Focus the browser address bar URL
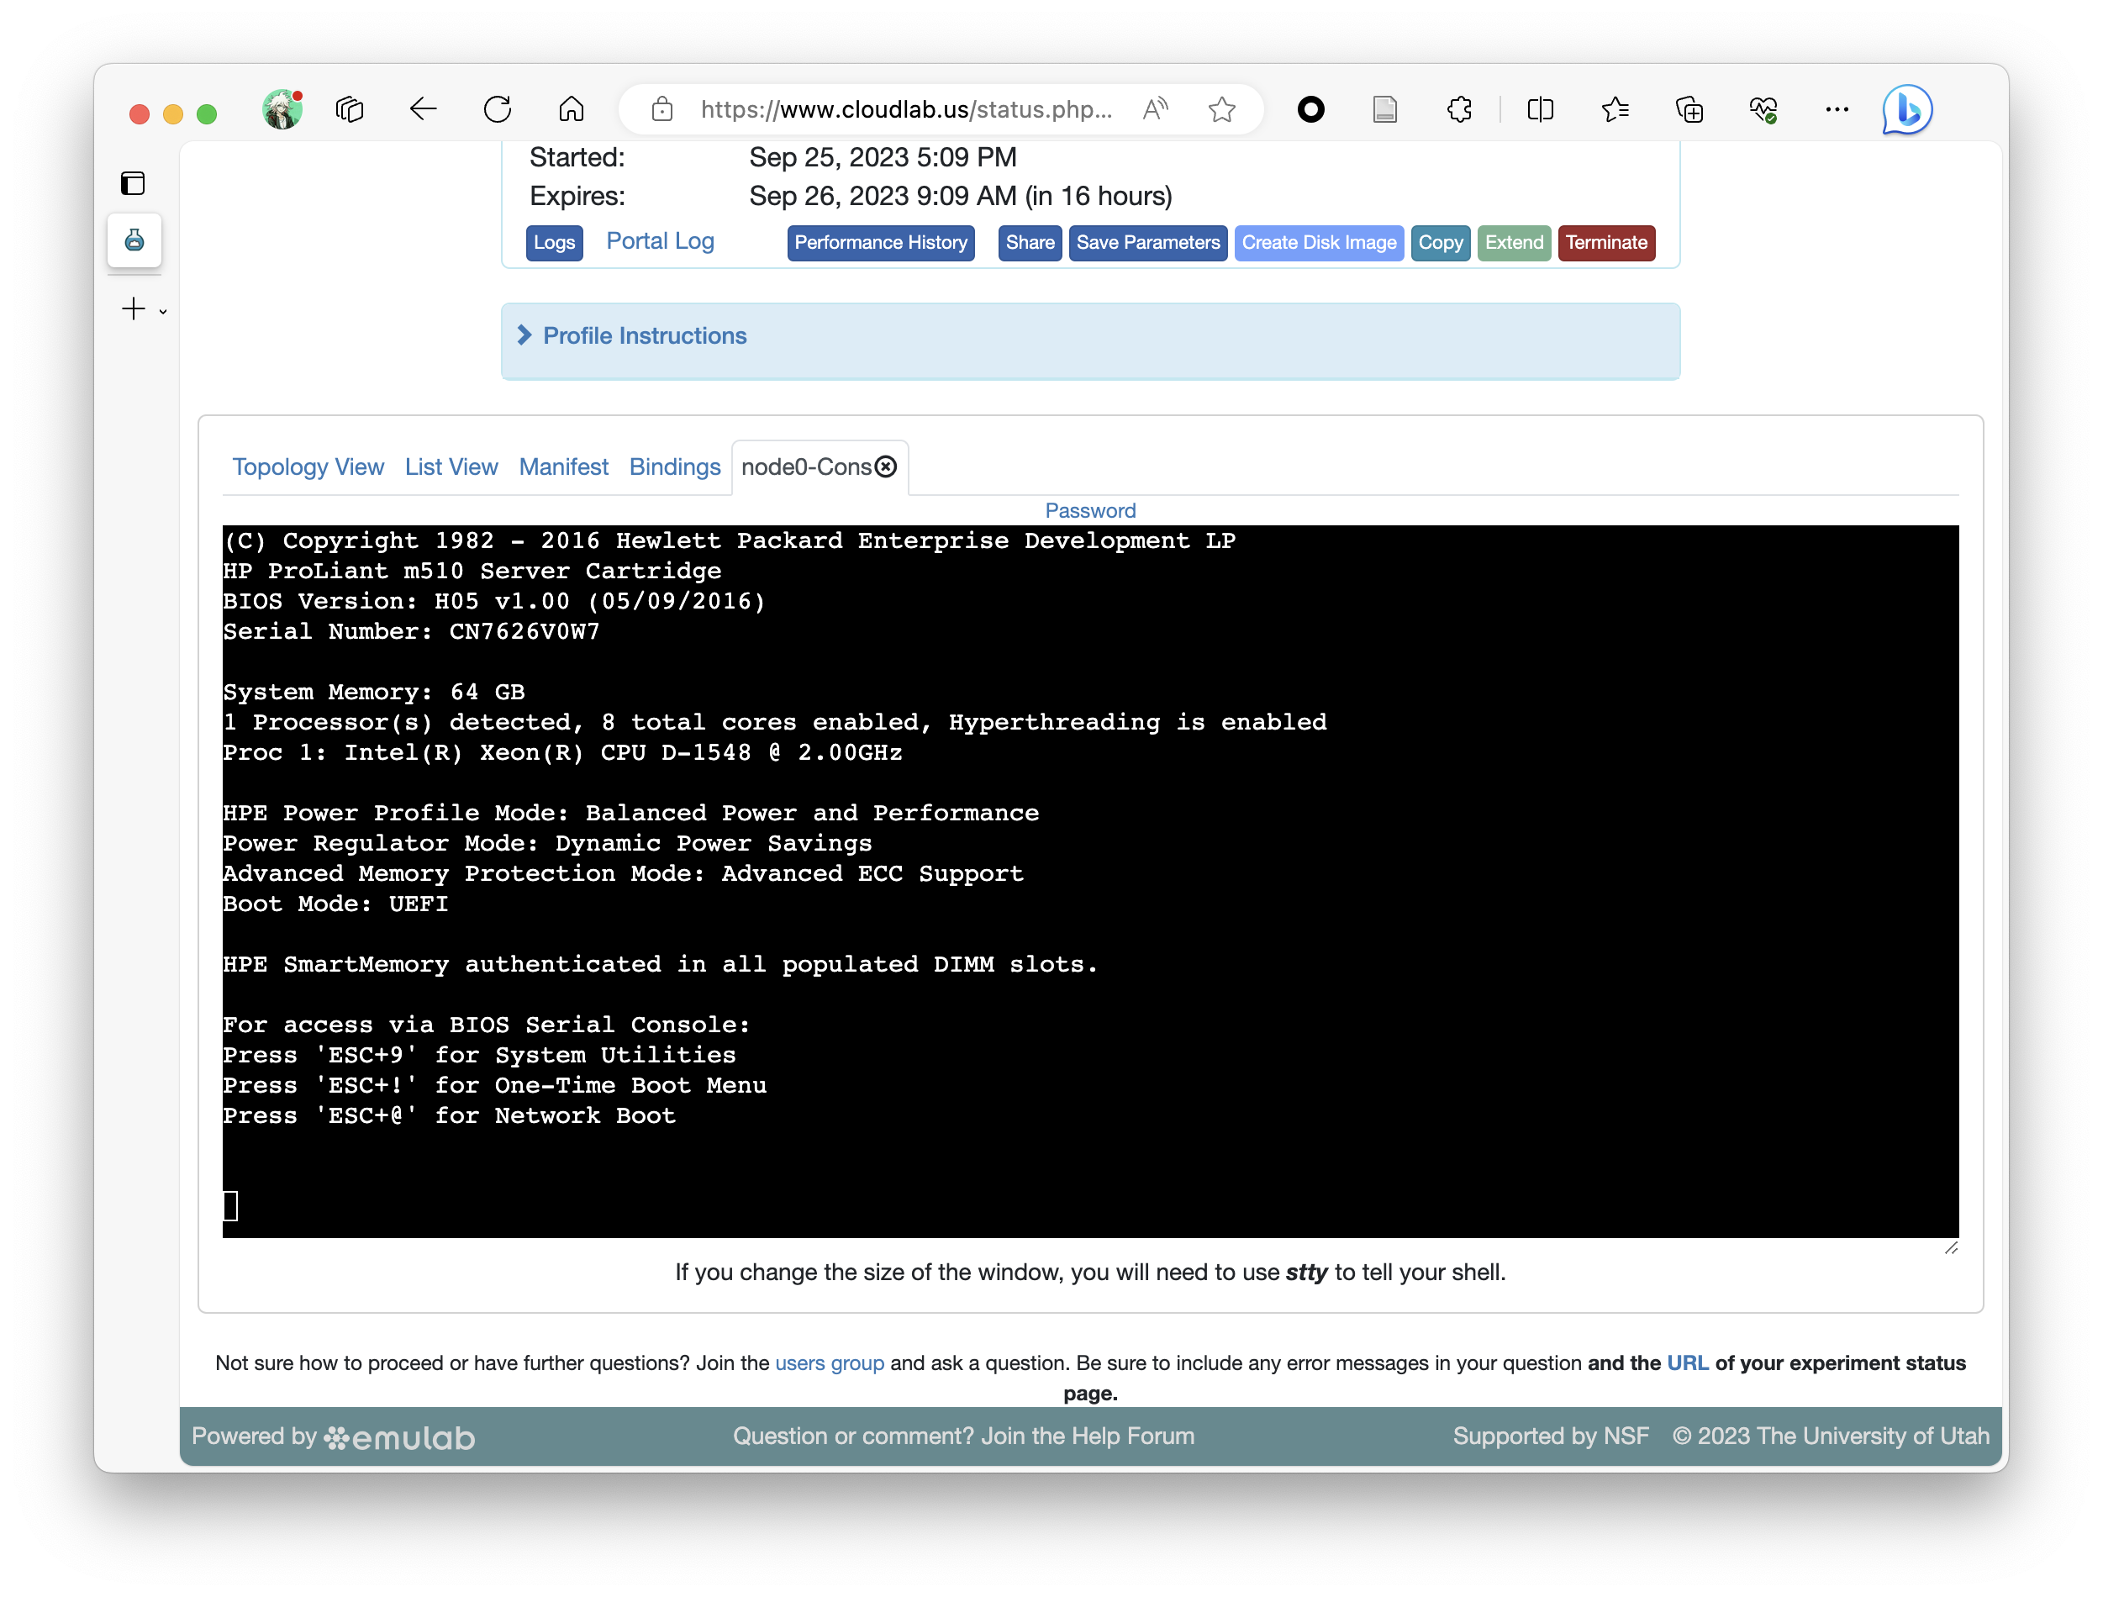This screenshot has width=2103, height=1597. (906, 109)
